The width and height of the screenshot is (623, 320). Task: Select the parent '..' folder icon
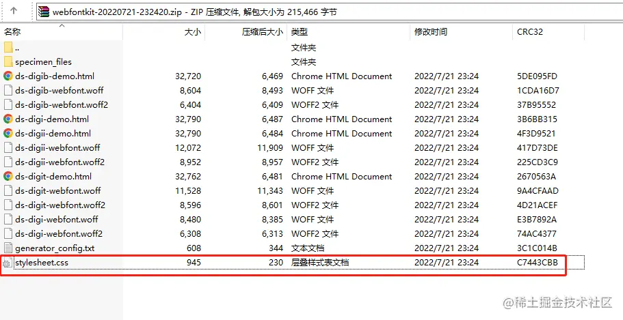pos(8,48)
